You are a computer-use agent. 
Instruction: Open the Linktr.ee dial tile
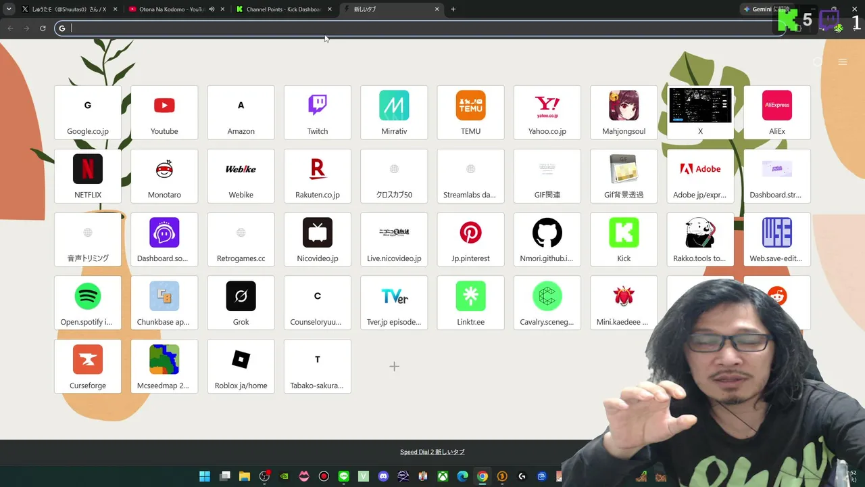pos(470,303)
